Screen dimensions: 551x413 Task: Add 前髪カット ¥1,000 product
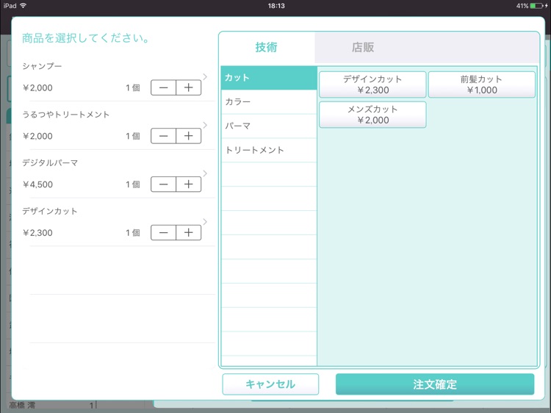pos(482,85)
